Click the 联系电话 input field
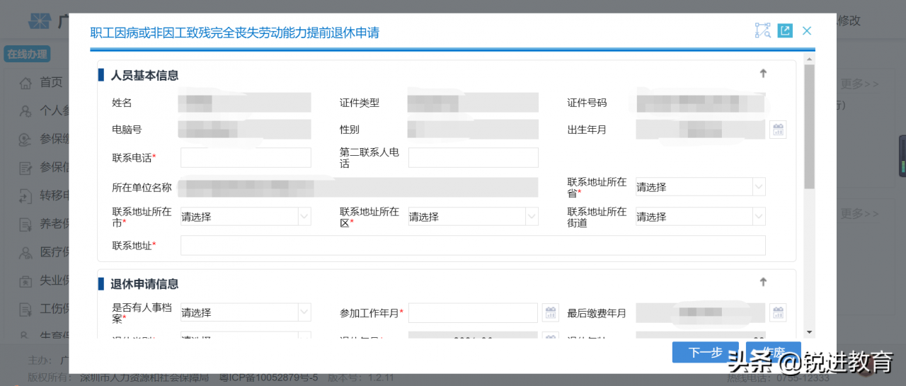 (x=246, y=157)
